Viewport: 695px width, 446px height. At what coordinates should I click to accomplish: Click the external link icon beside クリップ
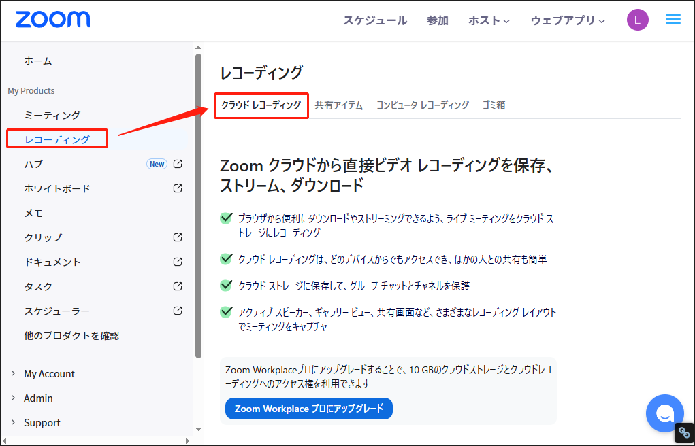[177, 237]
